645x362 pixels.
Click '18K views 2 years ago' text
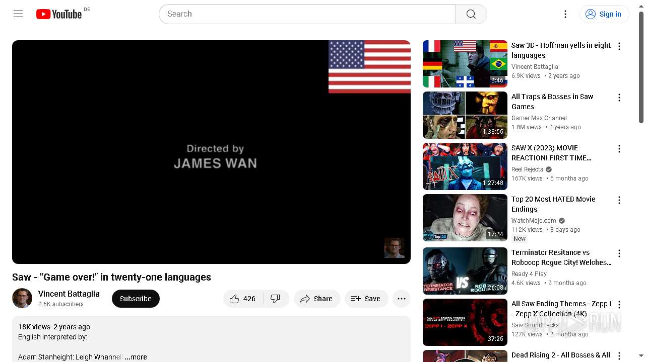click(x=54, y=327)
